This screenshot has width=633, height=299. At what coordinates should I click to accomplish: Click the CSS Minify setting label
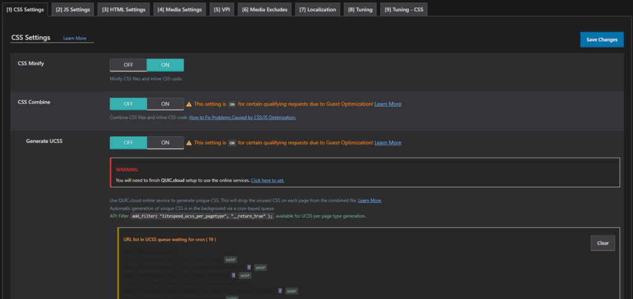[31, 63]
